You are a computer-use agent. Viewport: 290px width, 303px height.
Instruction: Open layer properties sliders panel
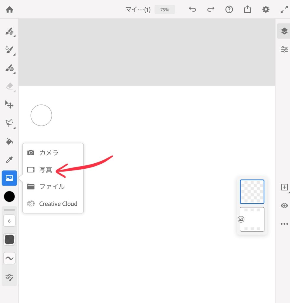[284, 49]
